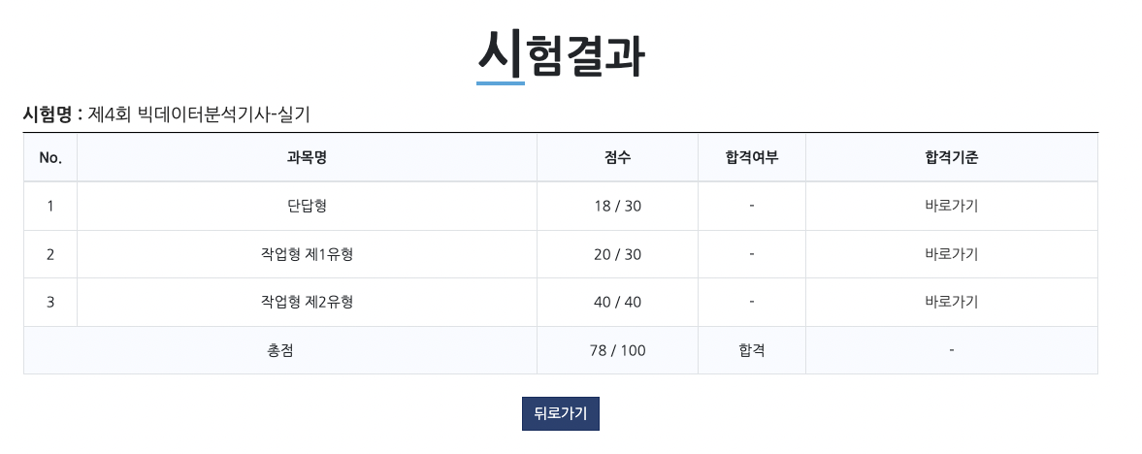This screenshot has width=1142, height=454.
Task: Select the 작업형 제2유형 subject cell
Action: [307, 302]
